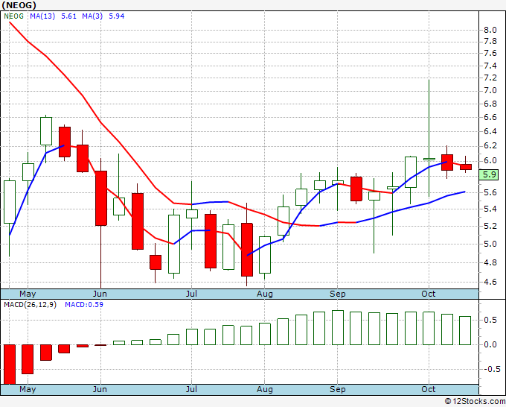Click the MA(13) legend label

point(42,16)
